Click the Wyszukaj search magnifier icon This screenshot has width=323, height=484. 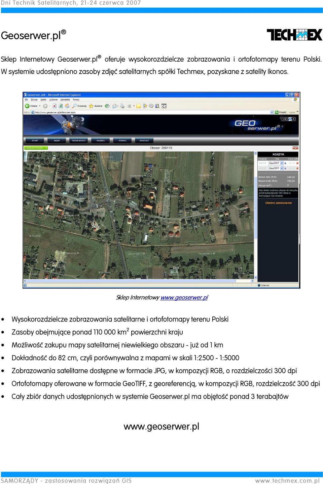(74, 106)
